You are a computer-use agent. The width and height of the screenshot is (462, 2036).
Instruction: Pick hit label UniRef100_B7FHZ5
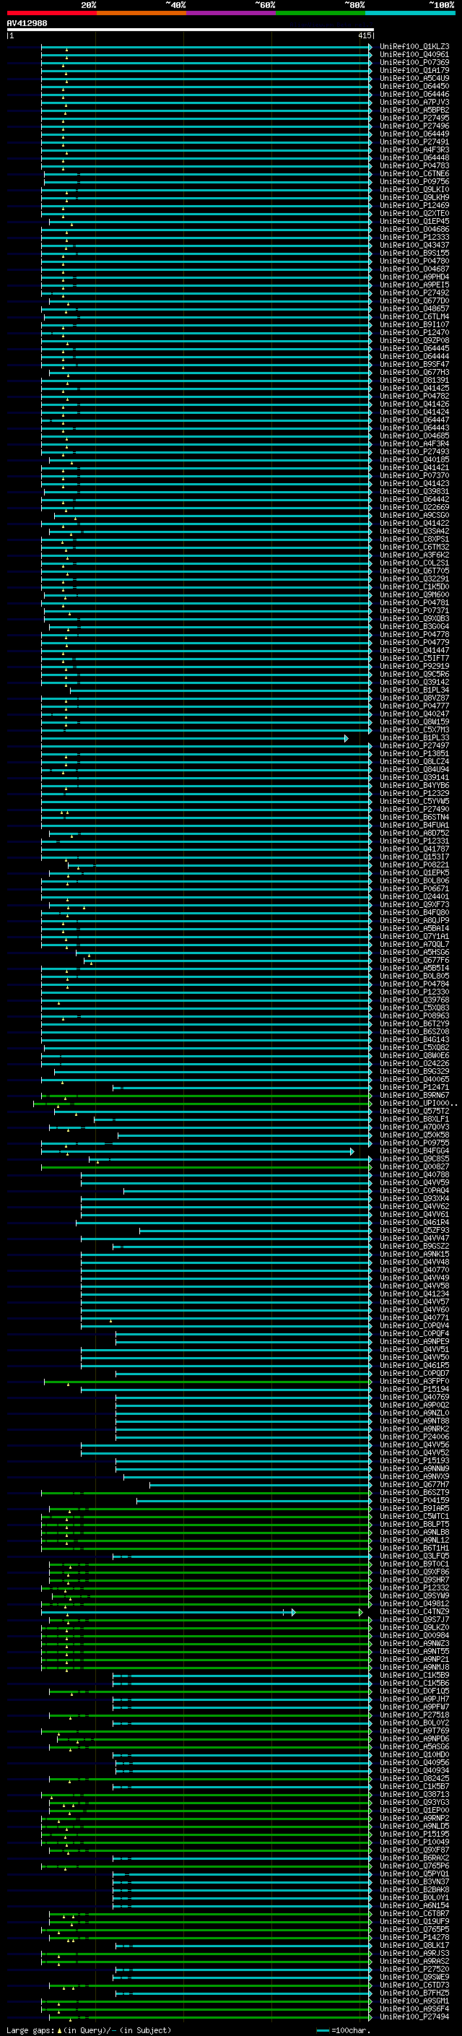pyautogui.click(x=414, y=1993)
